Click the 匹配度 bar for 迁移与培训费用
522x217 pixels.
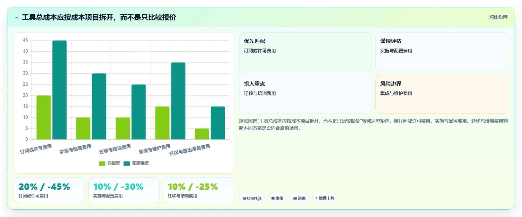123,129
